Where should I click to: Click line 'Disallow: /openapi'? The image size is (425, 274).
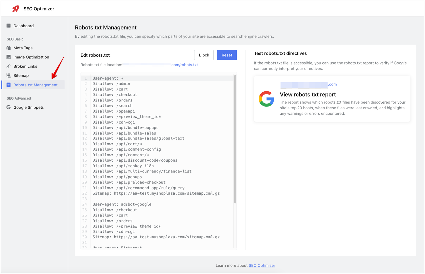114,111
